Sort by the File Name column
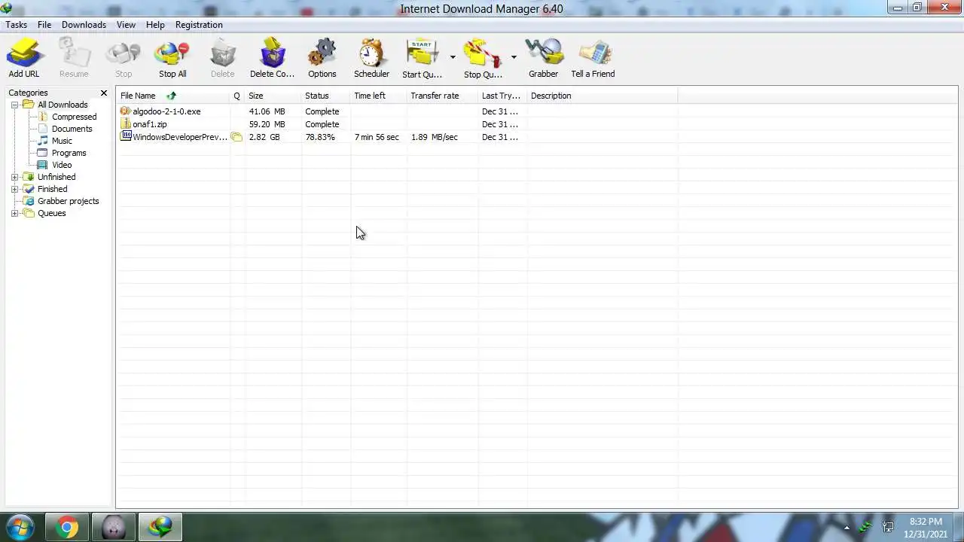 (x=173, y=96)
